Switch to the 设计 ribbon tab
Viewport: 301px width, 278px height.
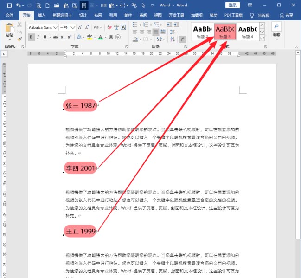83,15
